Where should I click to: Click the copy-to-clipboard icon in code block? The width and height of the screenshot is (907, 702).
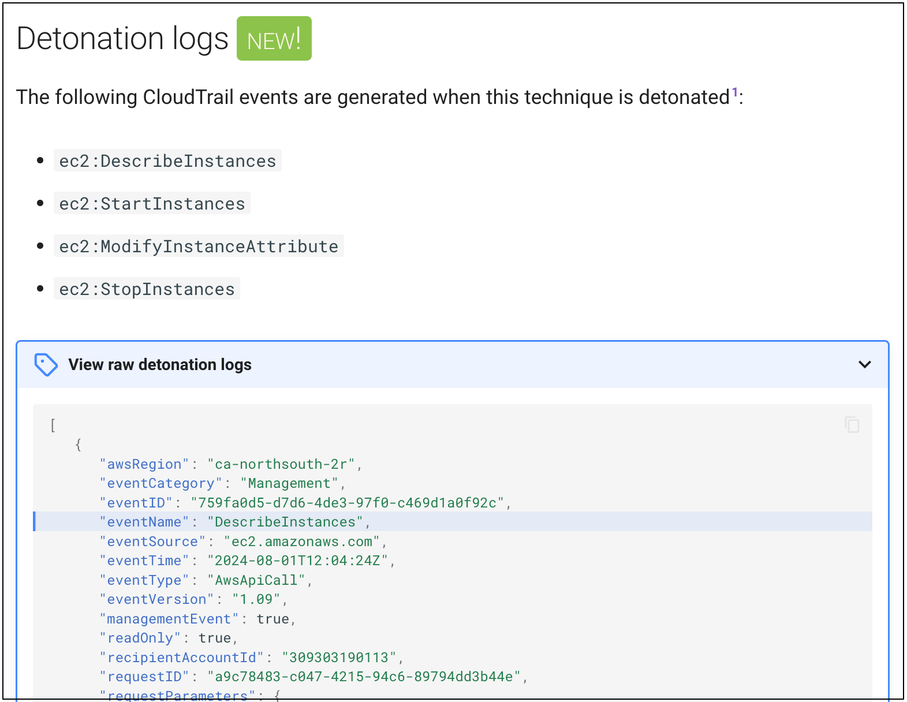tap(852, 425)
